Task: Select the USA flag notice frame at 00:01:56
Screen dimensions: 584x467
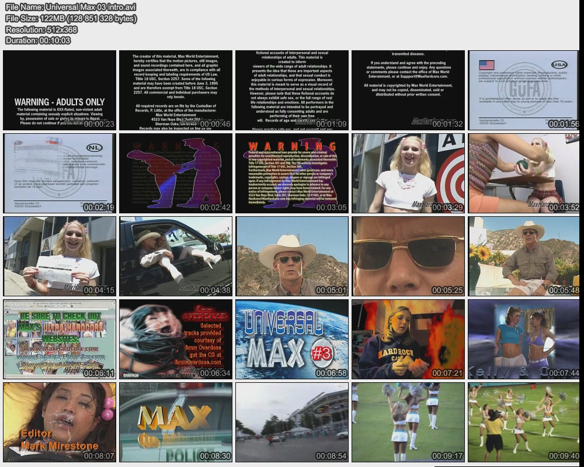Action: point(524,90)
